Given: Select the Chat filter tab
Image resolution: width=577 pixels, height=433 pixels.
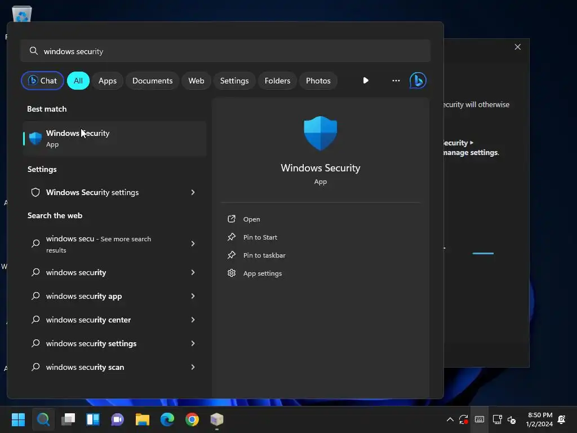Looking at the screenshot, I should (x=42, y=81).
